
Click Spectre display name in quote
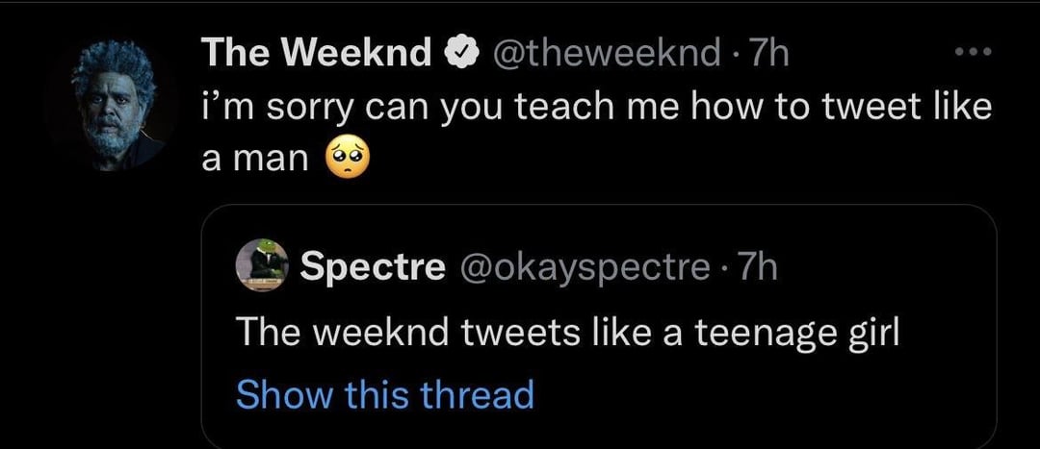[373, 267]
